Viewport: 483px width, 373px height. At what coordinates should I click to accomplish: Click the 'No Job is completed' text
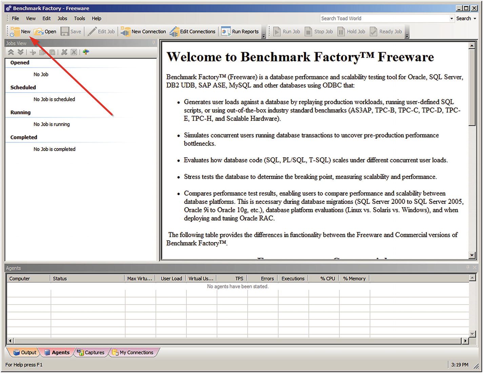[55, 149]
